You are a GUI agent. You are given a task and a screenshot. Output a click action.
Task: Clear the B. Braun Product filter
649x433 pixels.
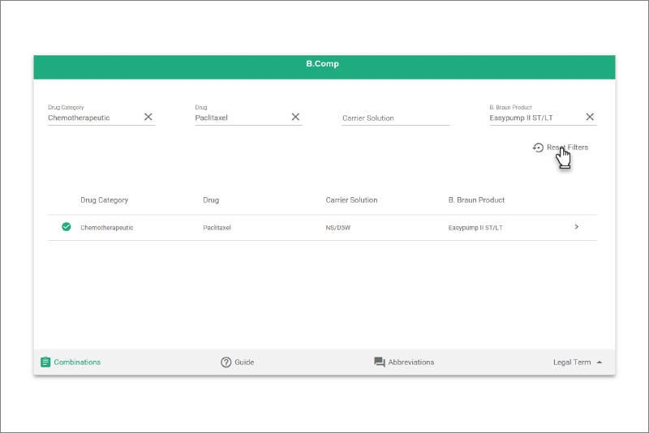click(x=590, y=117)
